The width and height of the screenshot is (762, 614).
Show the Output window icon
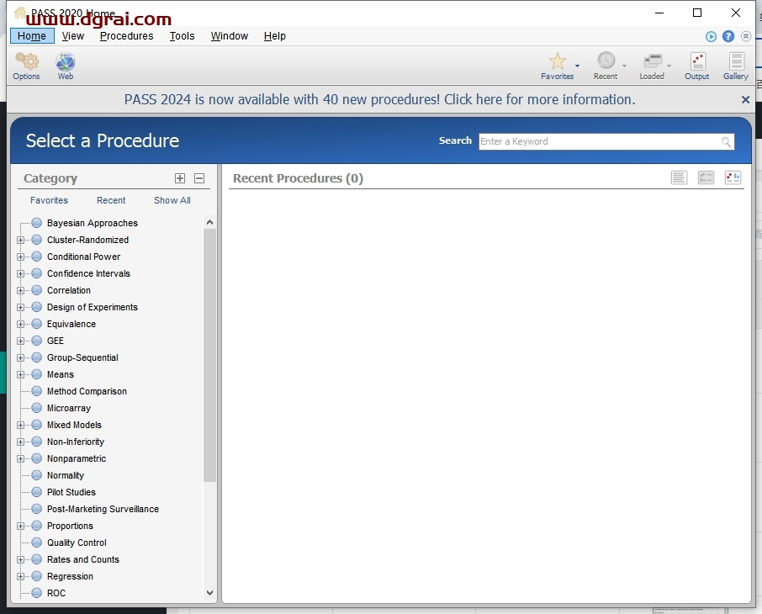pyautogui.click(x=697, y=61)
